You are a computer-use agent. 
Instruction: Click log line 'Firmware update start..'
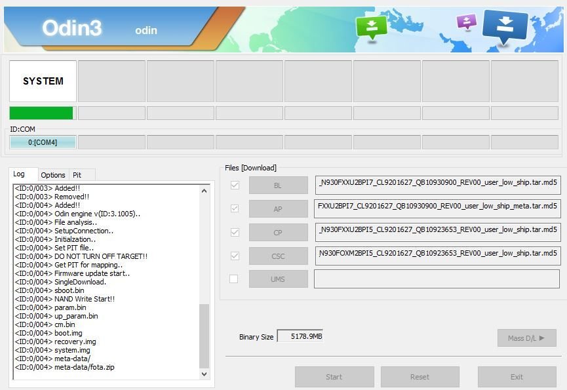72,273
